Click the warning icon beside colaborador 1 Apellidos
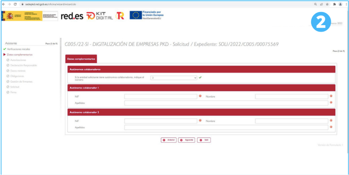Screen dimensions: 349x175 331,102
